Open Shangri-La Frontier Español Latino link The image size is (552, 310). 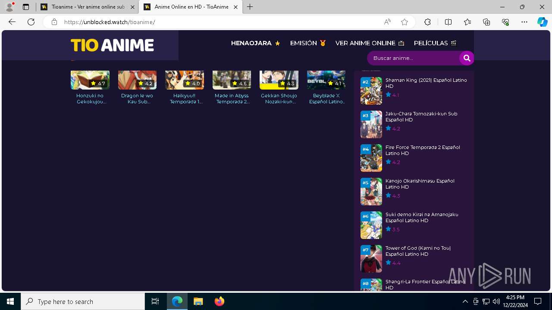425,285
